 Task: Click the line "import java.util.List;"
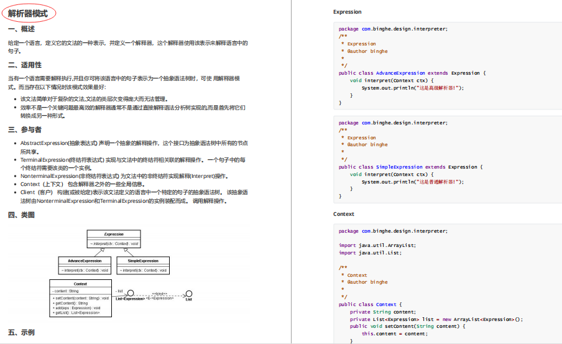pyautogui.click(x=371, y=253)
